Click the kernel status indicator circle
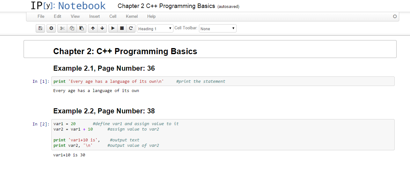The image size is (410, 171). pos(395,17)
